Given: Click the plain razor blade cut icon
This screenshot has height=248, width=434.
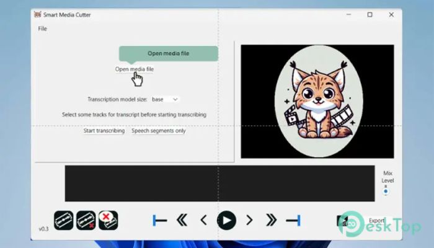Looking at the screenshot, I should point(64,220).
